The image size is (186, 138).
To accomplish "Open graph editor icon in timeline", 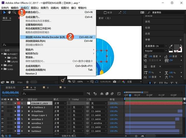I will [119, 94].
